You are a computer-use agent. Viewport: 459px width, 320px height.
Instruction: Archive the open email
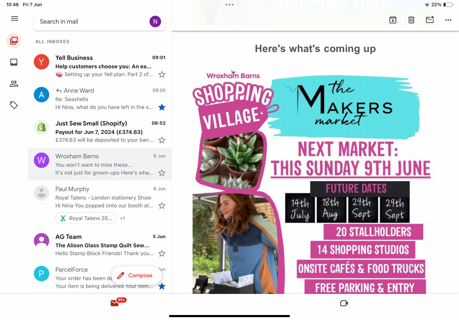coord(393,20)
